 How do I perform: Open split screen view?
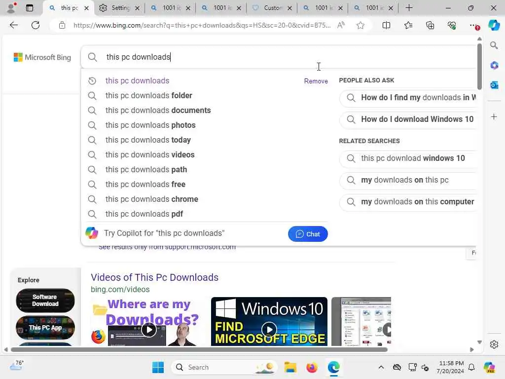[x=386, y=25]
